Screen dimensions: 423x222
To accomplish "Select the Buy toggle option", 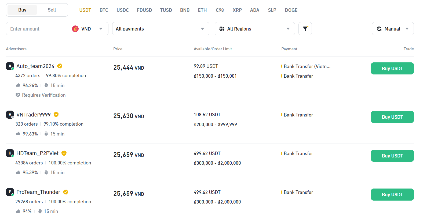I will click(22, 10).
